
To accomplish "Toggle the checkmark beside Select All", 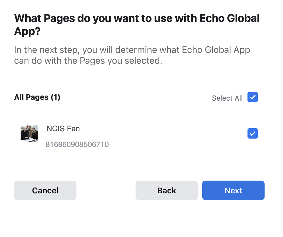I will click(x=252, y=97).
